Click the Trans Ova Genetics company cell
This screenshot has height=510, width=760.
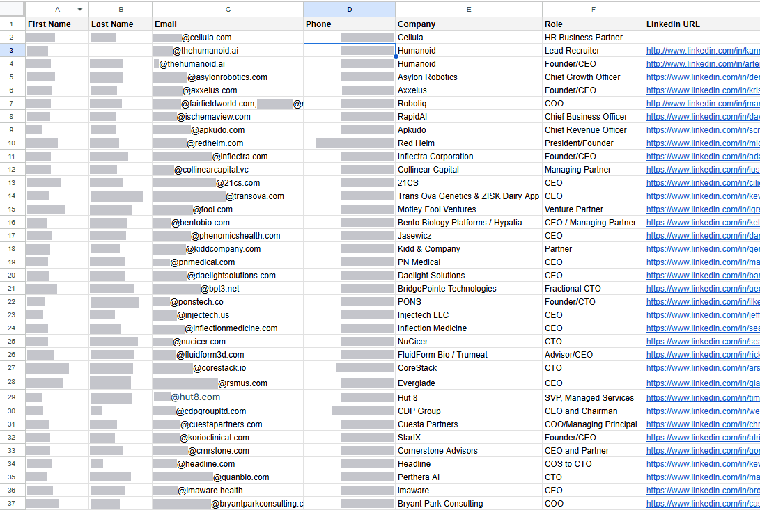[469, 196]
